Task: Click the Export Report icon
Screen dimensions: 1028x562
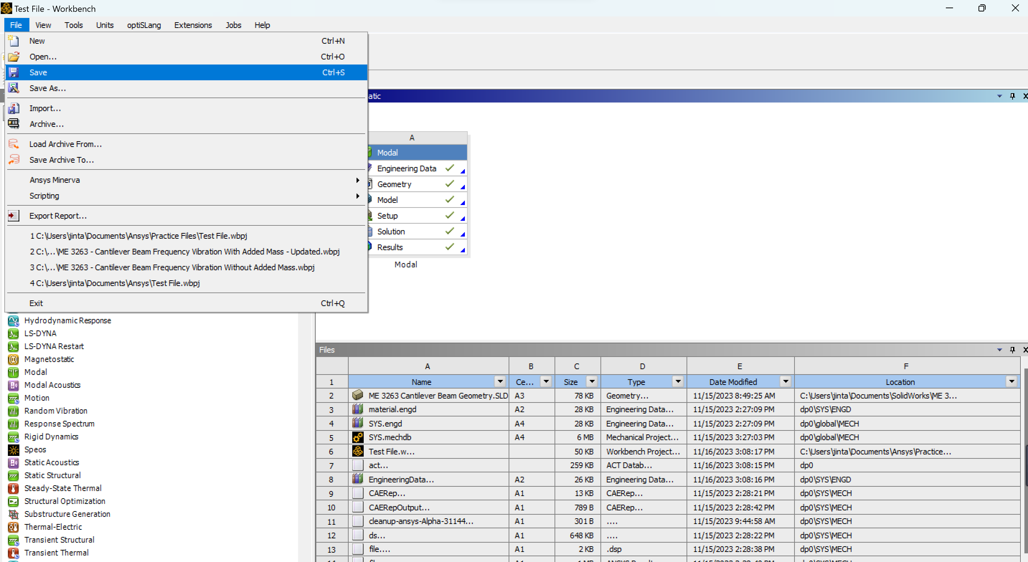Action: (x=13, y=215)
